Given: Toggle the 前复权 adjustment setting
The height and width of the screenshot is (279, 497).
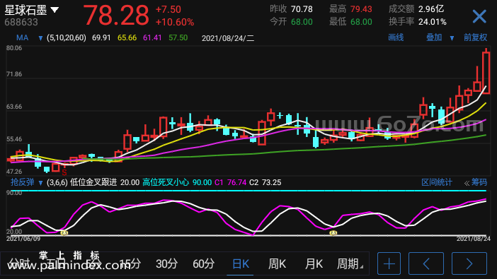Looking at the screenshot, I should [x=476, y=37].
